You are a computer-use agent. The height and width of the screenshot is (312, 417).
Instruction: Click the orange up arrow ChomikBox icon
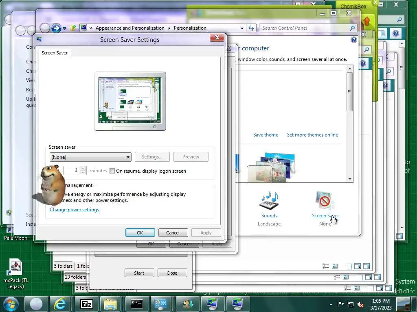367,21
